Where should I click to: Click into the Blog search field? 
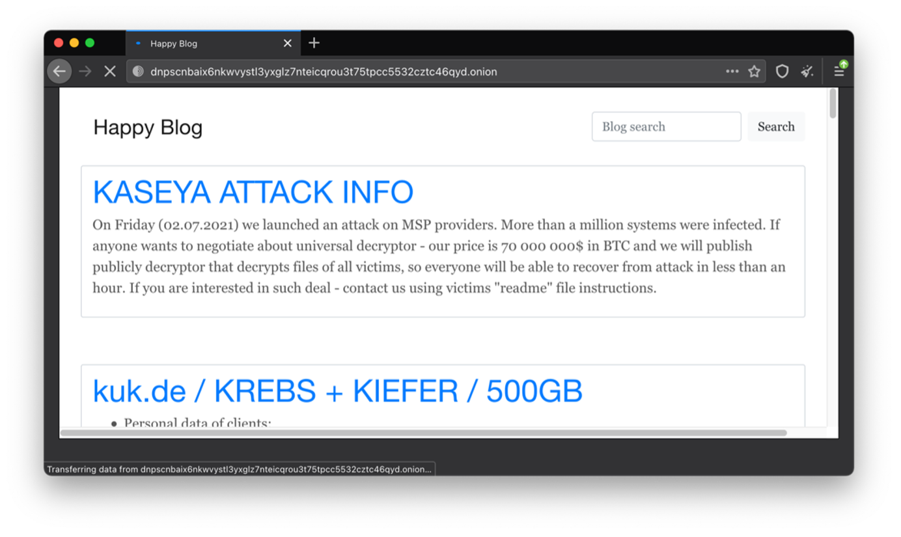click(666, 127)
